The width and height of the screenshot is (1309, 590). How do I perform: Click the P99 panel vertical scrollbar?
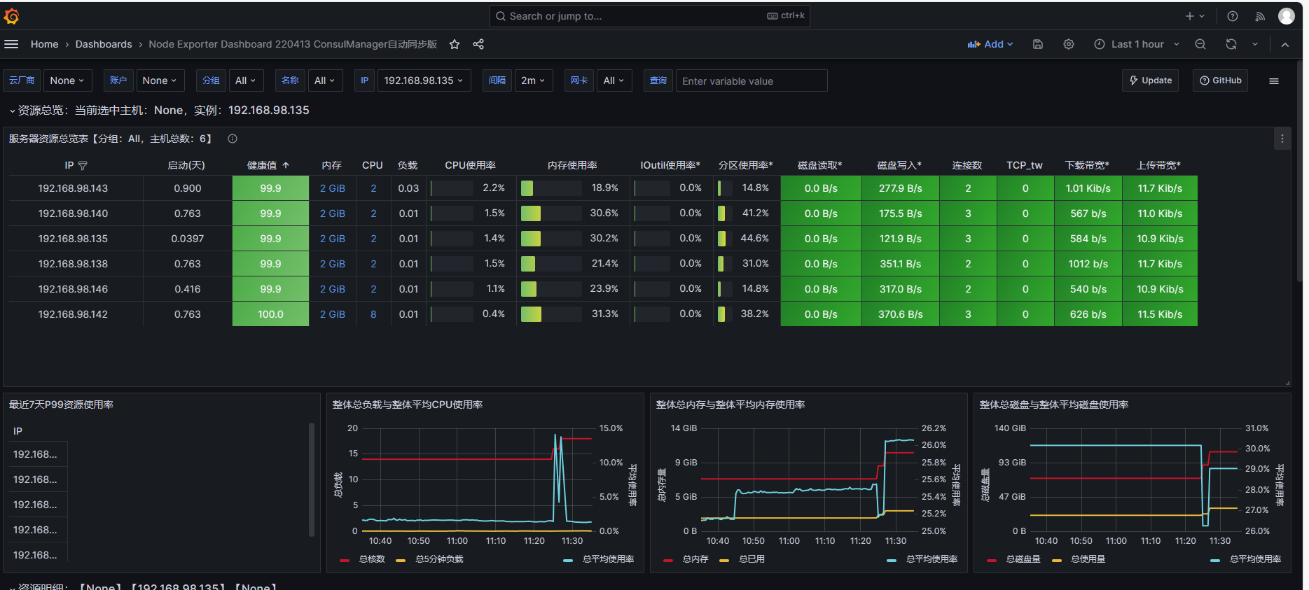(x=312, y=479)
